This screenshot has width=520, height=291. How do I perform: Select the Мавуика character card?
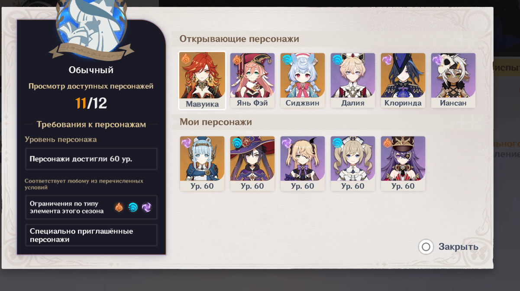202,81
